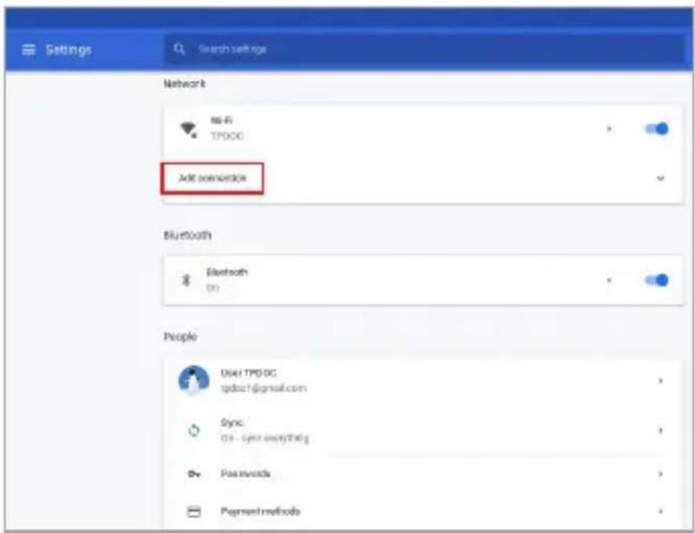695x533 pixels.
Task: Click the Passwords label
Action: click(245, 474)
